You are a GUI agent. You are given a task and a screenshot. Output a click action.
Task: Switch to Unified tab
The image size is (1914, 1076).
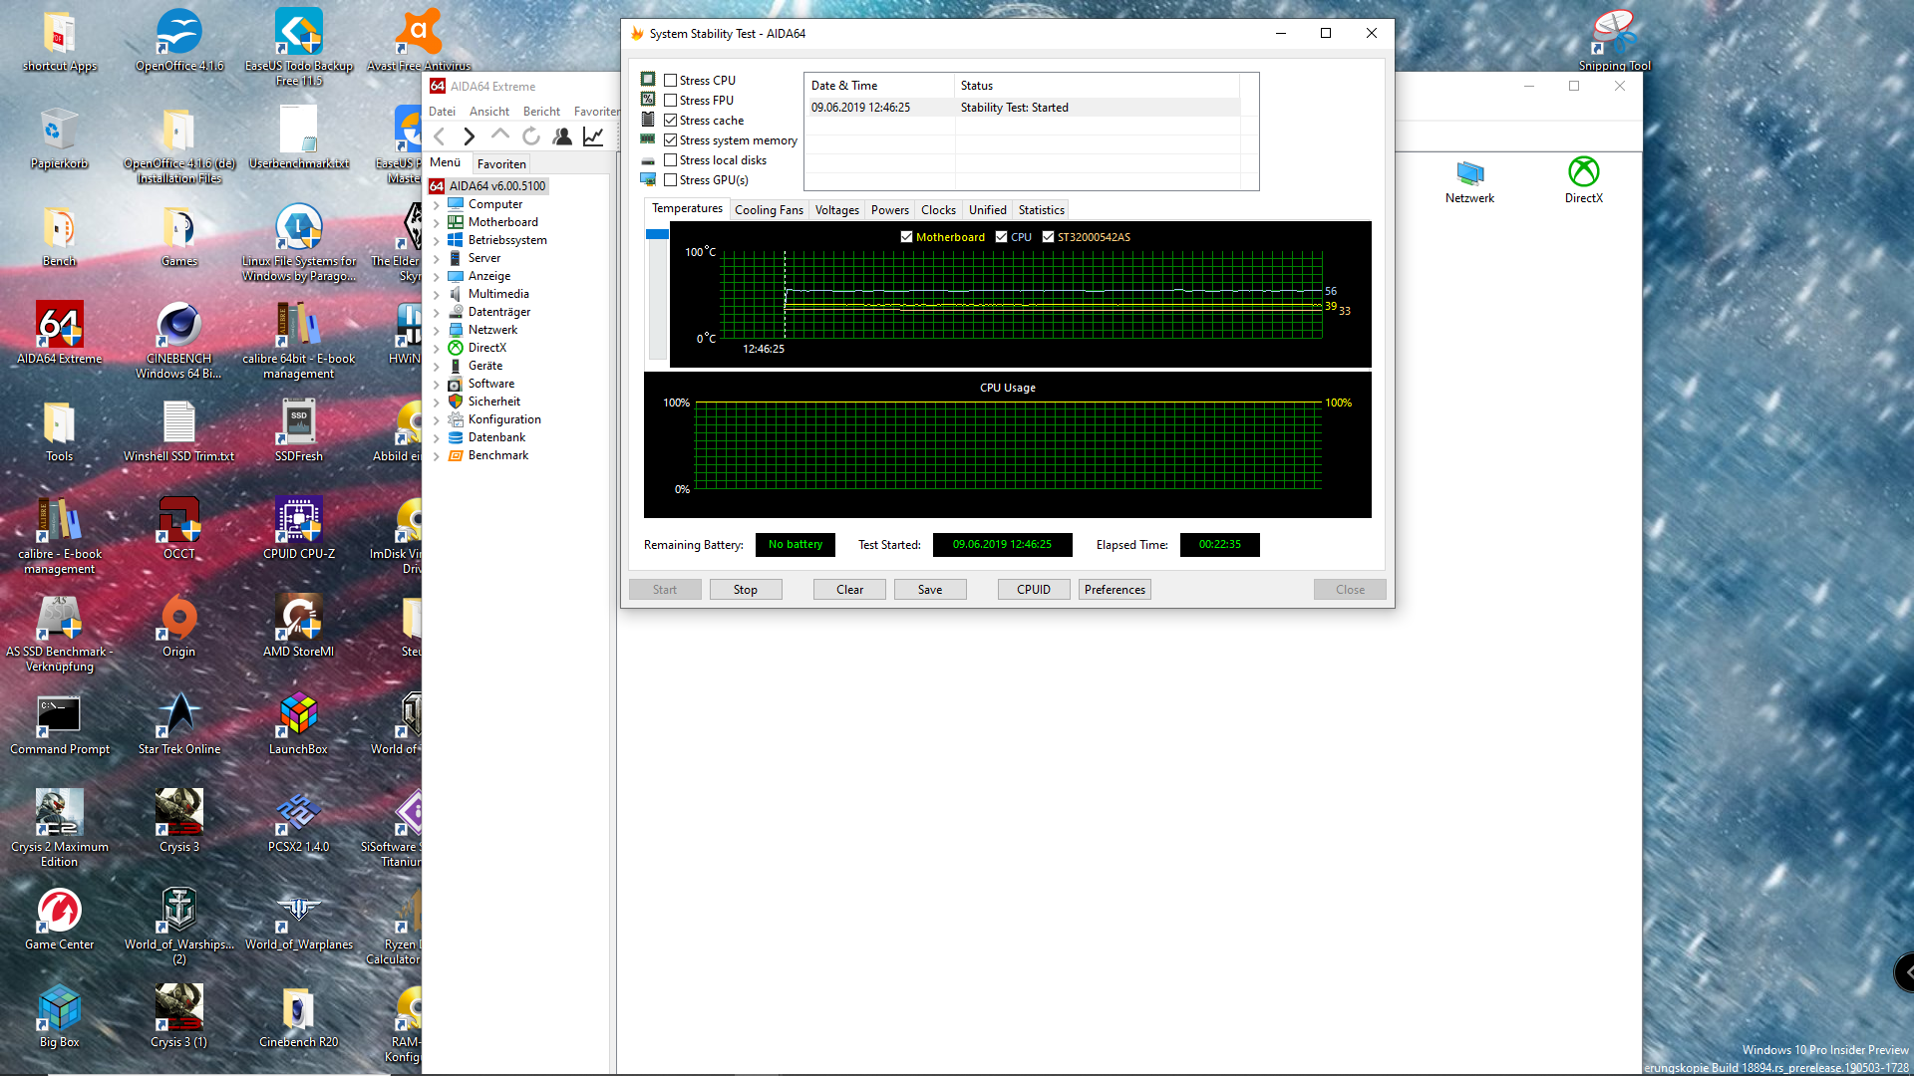pyautogui.click(x=987, y=210)
